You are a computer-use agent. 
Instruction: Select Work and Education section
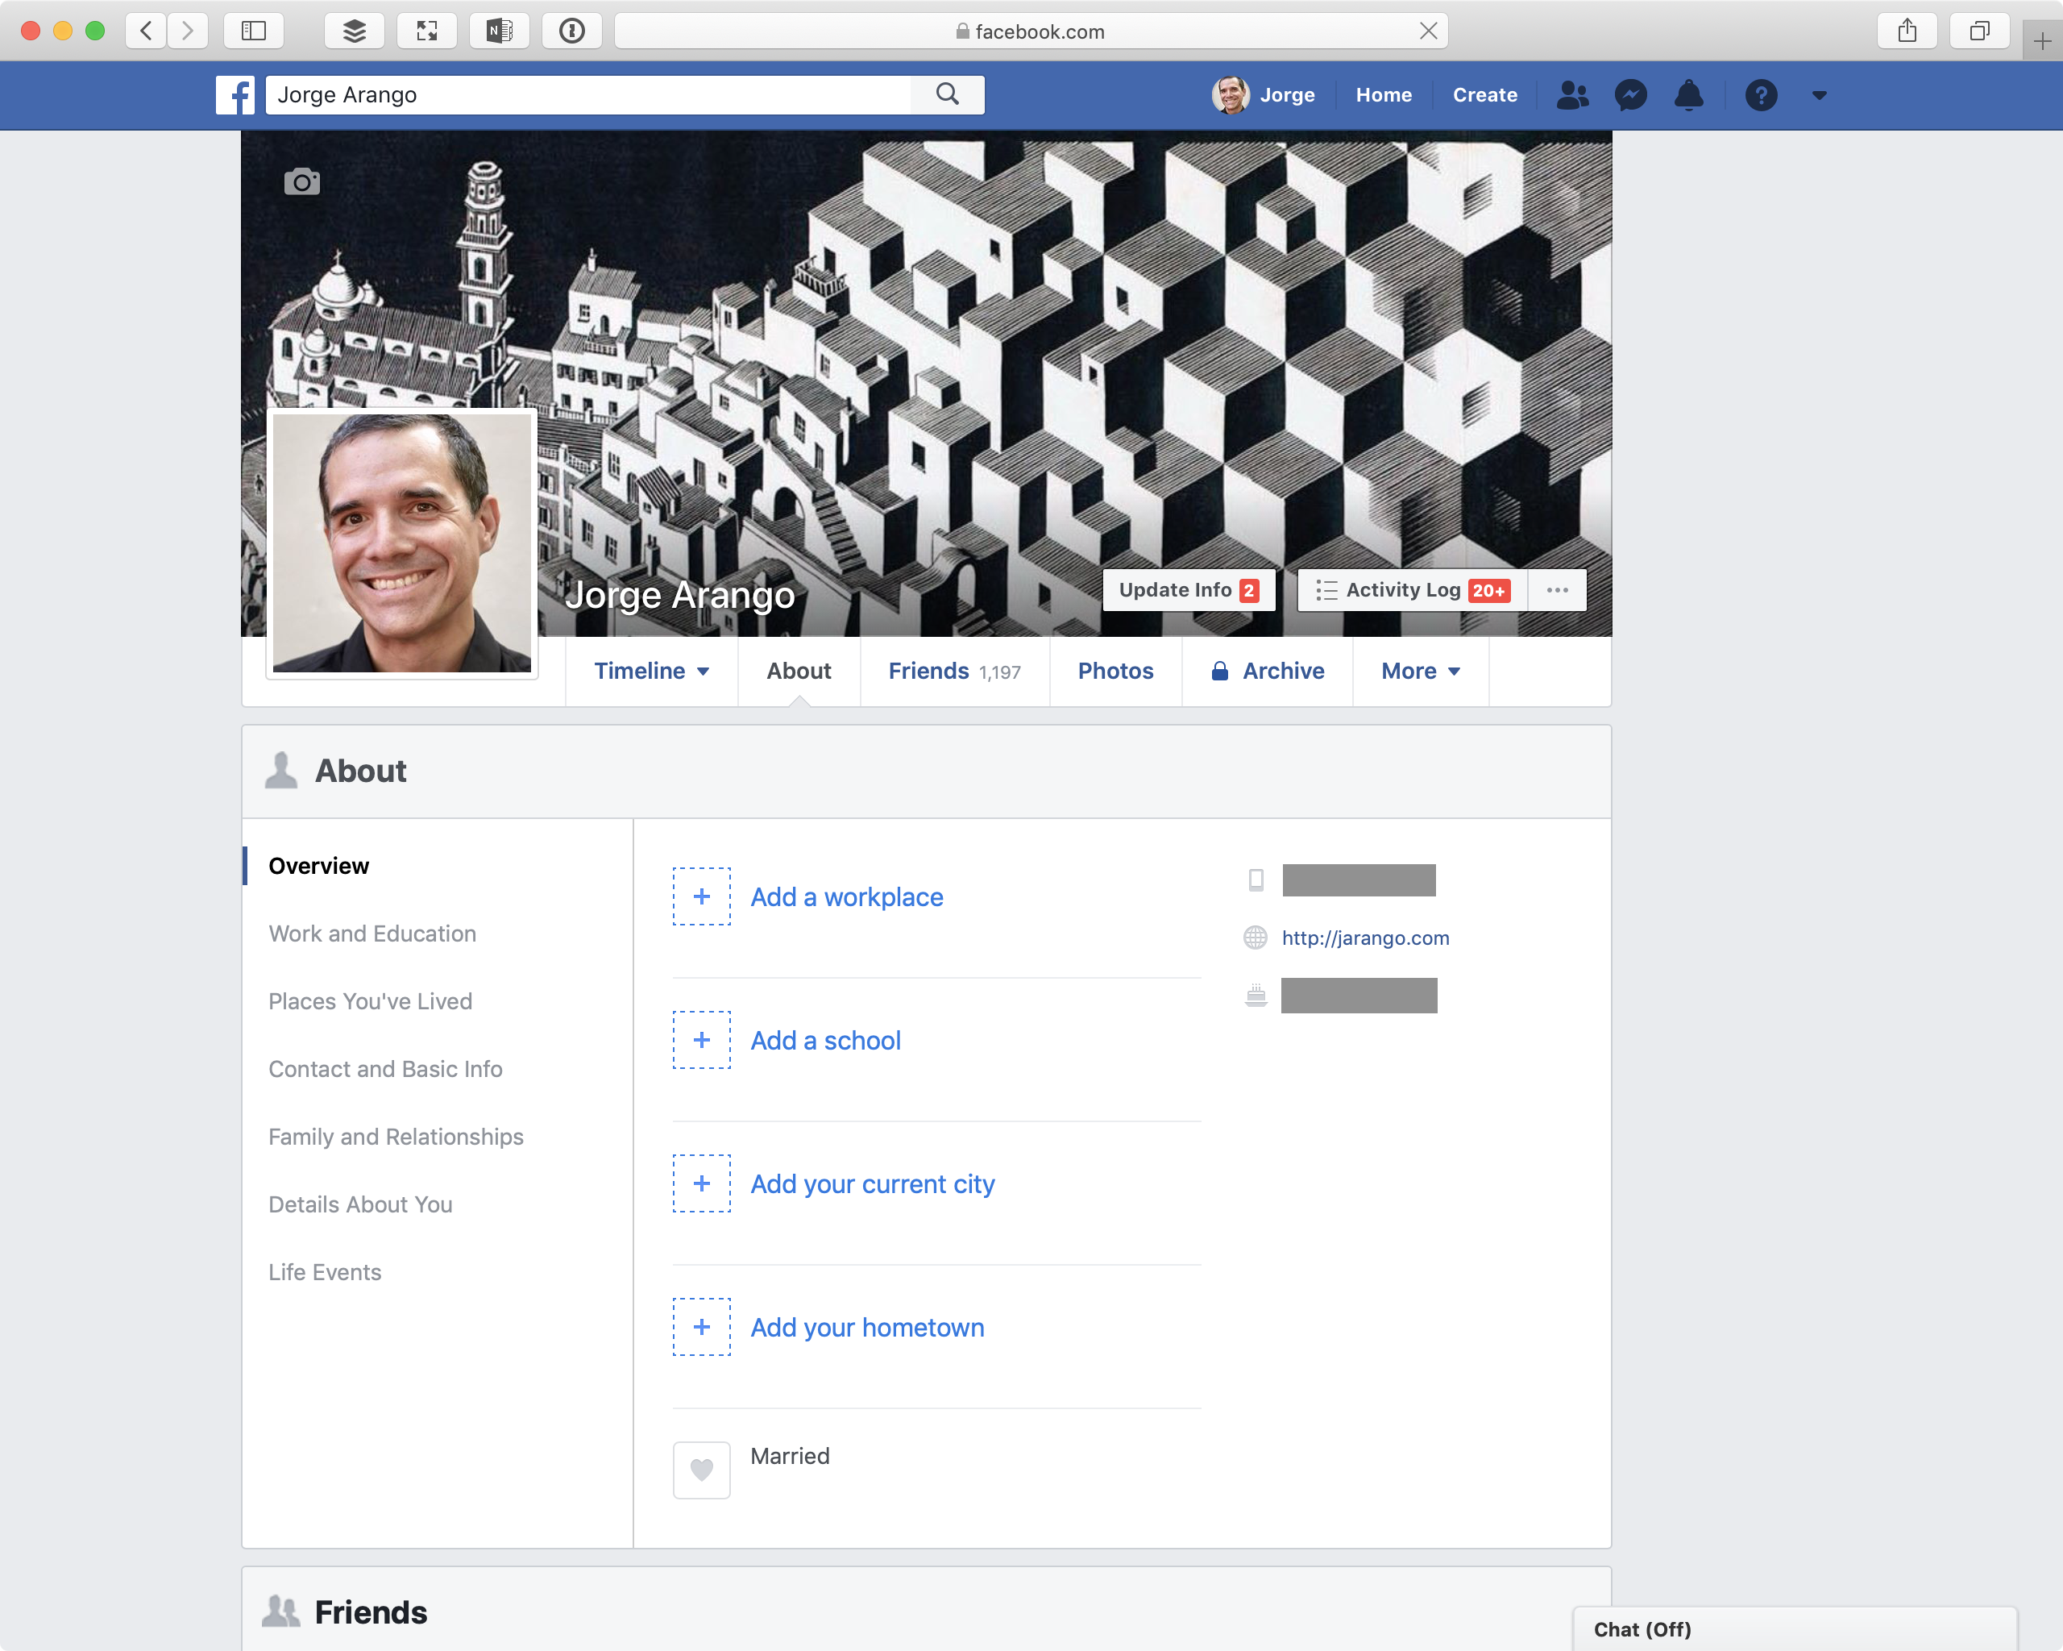pyautogui.click(x=372, y=934)
